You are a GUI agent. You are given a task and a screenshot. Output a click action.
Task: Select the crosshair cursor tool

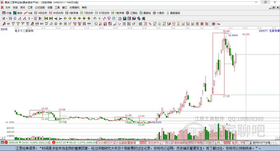click(100, 18)
